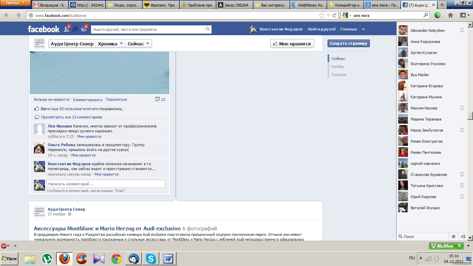This screenshot has width=473, height=266.
Task: Open uTorrent from the taskbar
Action: tap(47, 259)
